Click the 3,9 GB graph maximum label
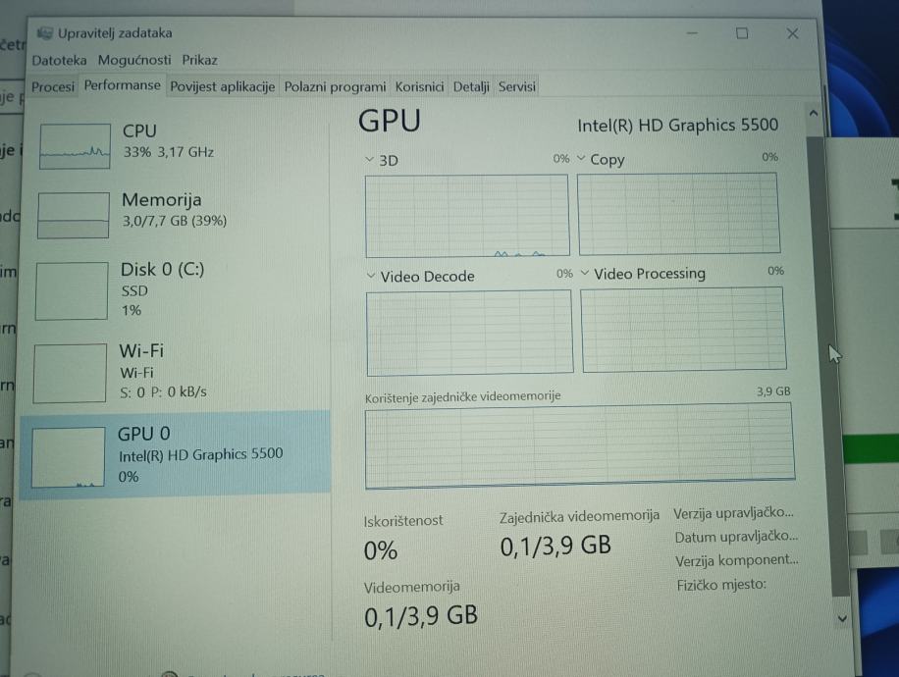899x677 pixels. tap(773, 391)
